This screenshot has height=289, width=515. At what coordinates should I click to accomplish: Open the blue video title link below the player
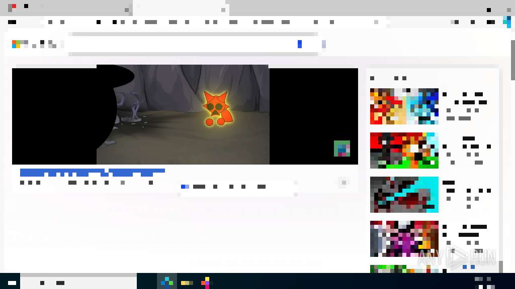[x=92, y=173]
